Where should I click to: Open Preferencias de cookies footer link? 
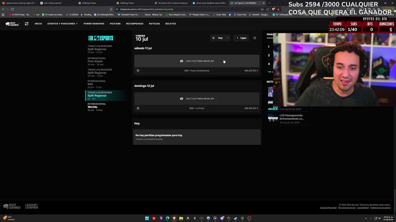[x=381, y=208]
